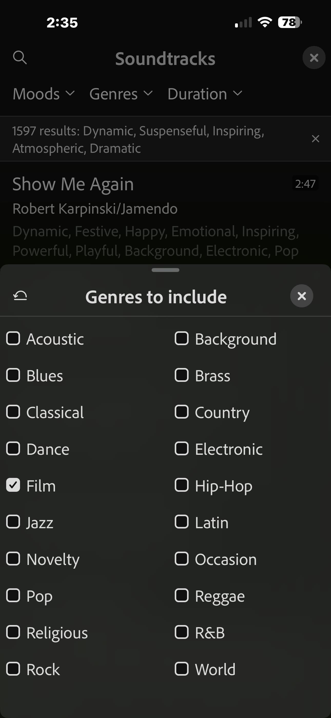Viewport: 331px width, 718px height.
Task: Tap the search magnifier icon
Action: 20,58
